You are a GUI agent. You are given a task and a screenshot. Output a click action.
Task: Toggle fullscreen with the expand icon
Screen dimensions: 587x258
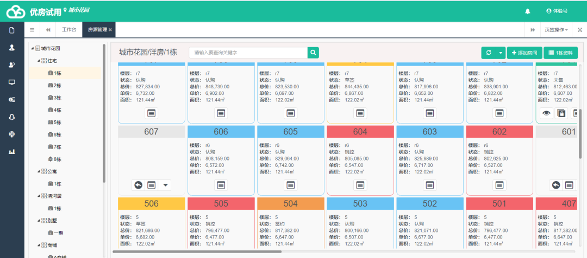pos(579,30)
